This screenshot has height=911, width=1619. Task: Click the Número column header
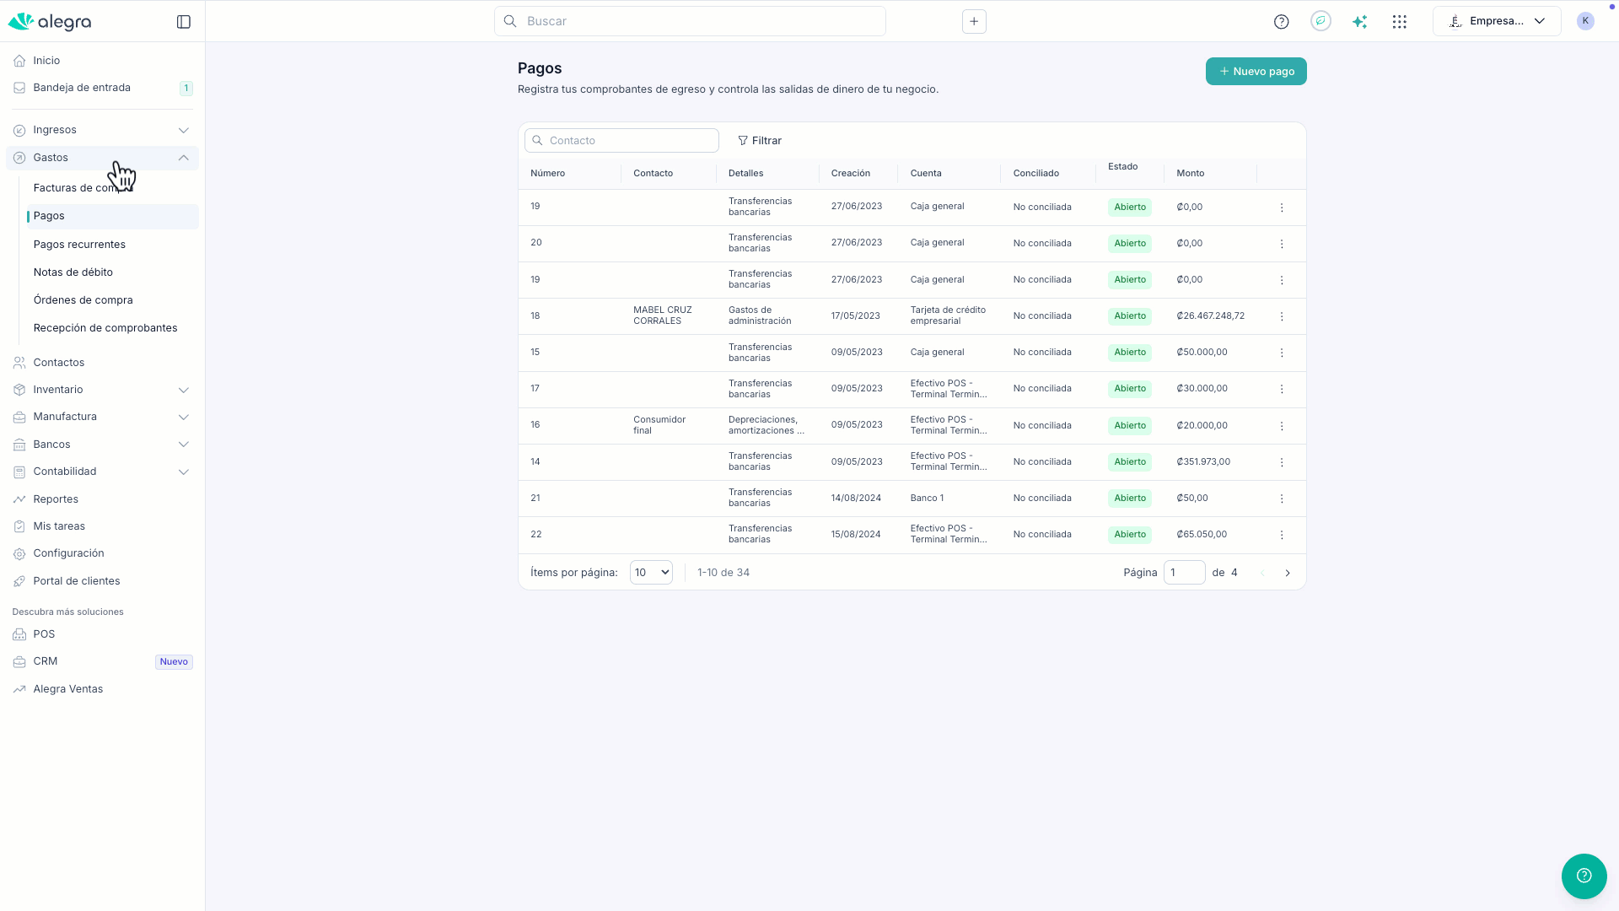548,174
